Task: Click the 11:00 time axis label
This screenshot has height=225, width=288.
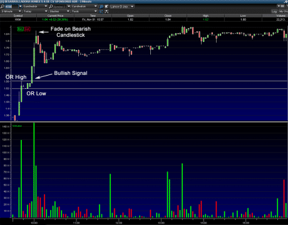Action: coord(76,222)
